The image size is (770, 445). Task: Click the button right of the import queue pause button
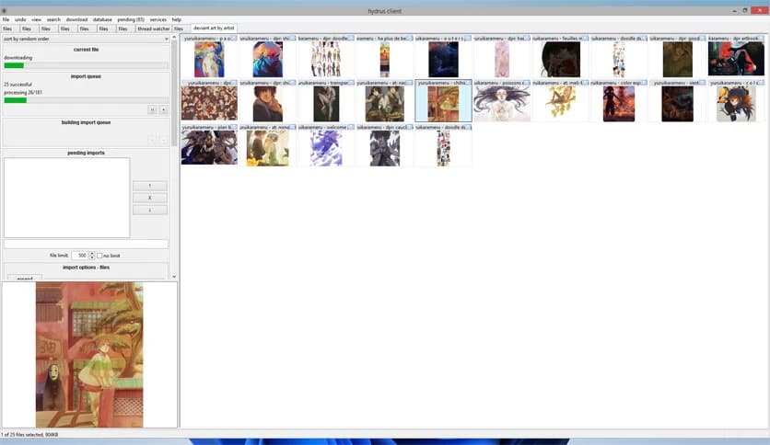164,109
